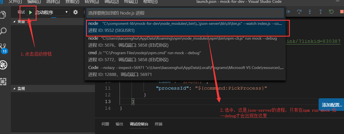Select cmd process ID 5772

coord(185,56)
